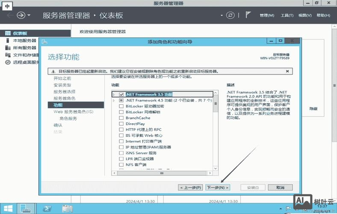This screenshot has width=337, height=214.
Task: Check the Internet 打印客户端 checkbox
Action: pos(121,141)
